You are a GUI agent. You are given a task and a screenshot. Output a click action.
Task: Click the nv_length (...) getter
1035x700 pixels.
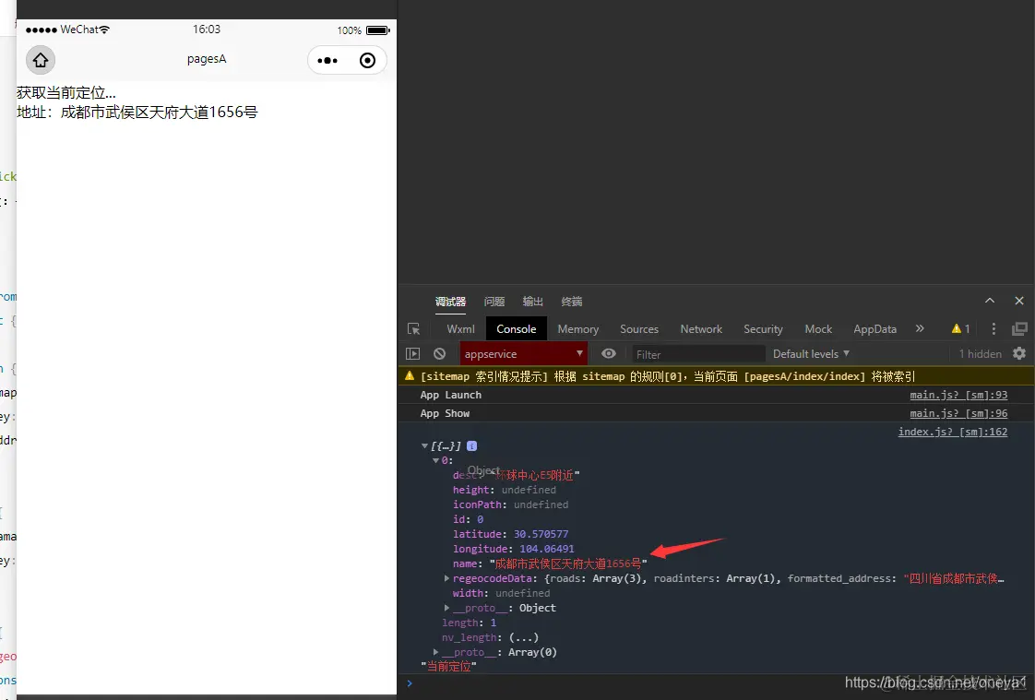pyautogui.click(x=523, y=637)
